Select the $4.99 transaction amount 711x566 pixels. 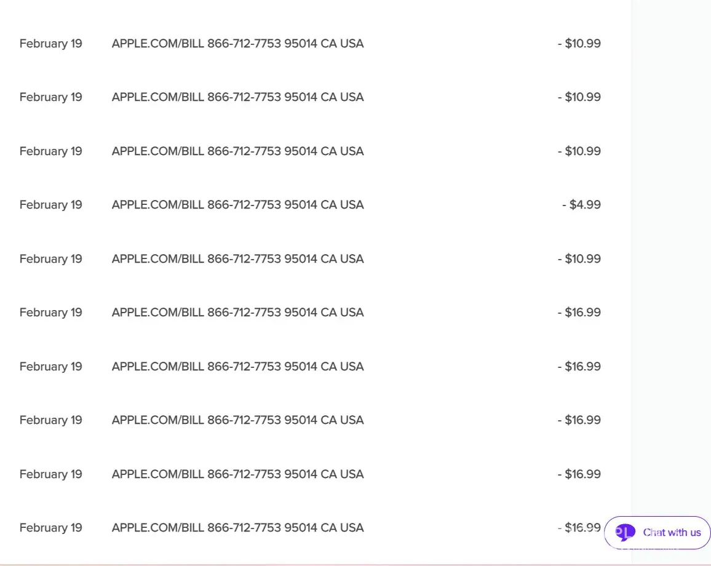click(581, 205)
